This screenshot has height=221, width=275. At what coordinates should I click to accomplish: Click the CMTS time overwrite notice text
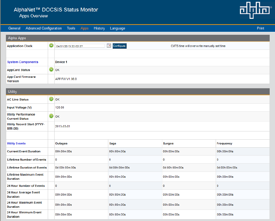coord(198,46)
